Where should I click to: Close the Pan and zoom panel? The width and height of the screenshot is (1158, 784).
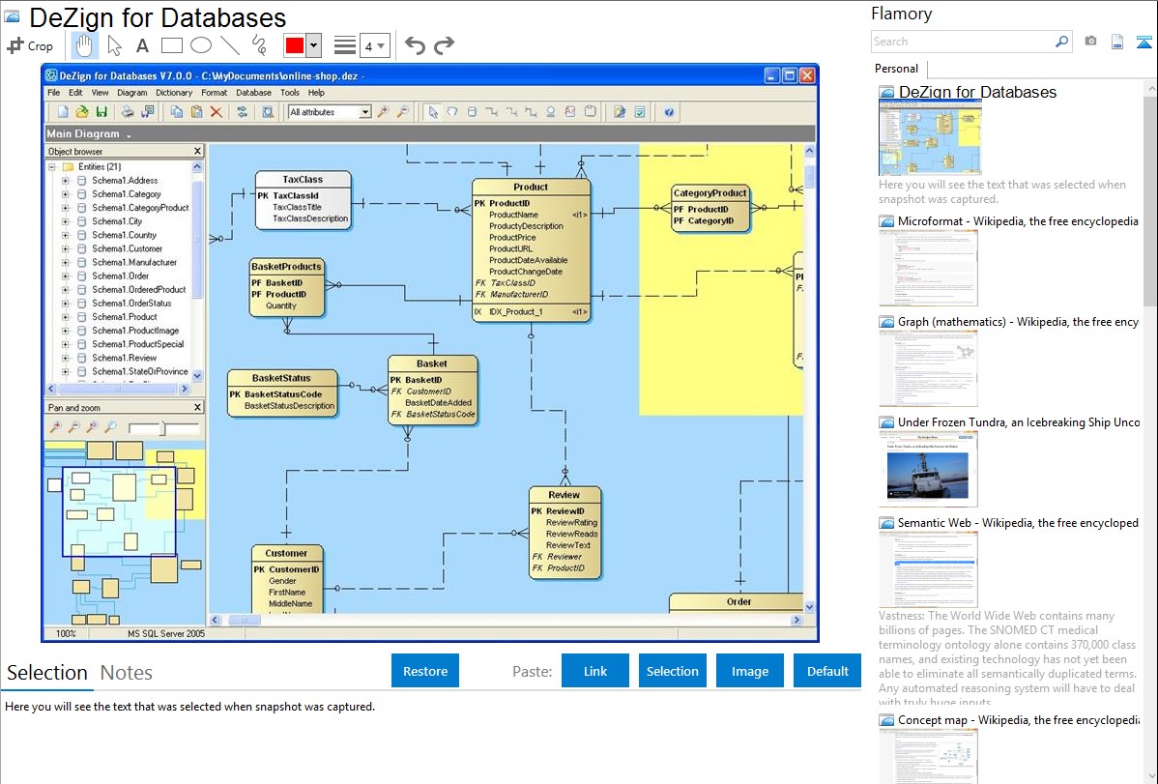coord(197,407)
